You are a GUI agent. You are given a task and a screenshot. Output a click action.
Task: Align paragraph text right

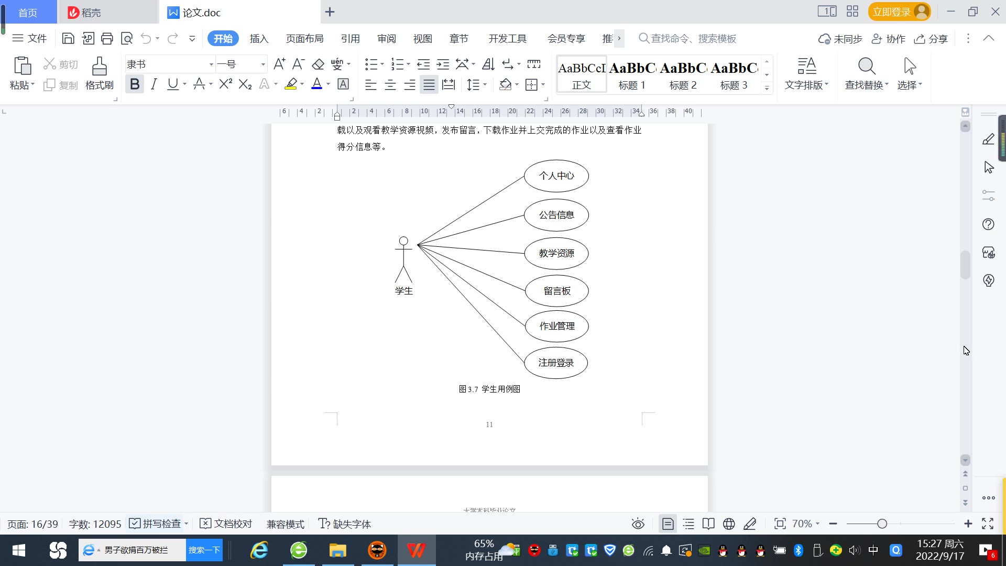[410, 84]
